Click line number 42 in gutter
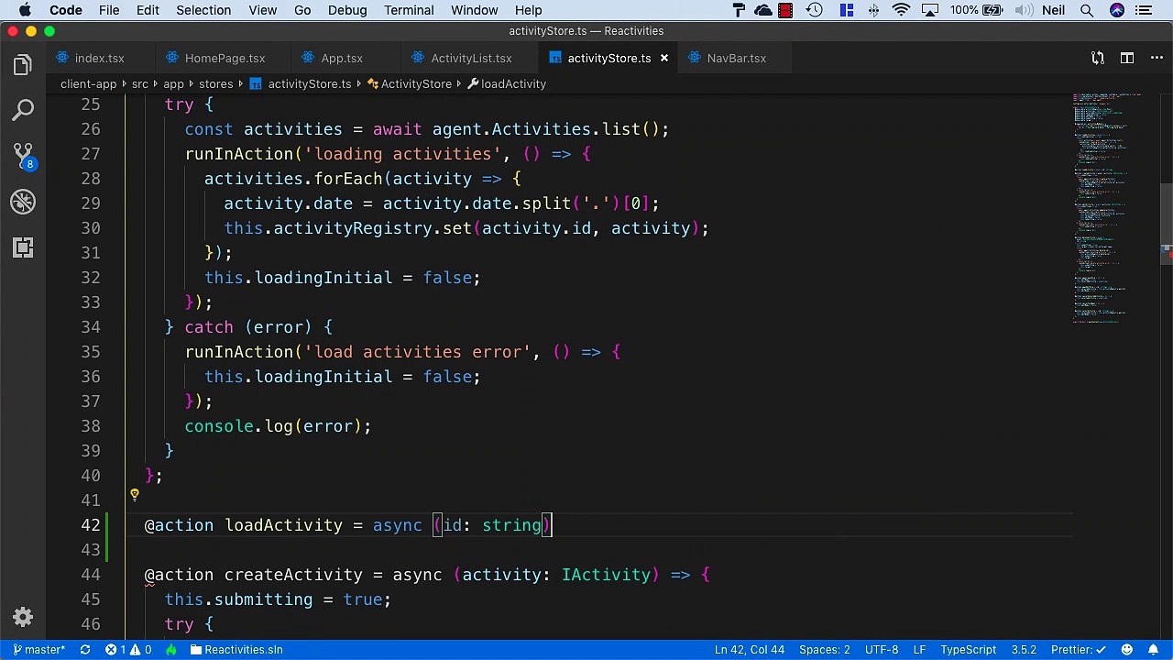 (x=90, y=525)
